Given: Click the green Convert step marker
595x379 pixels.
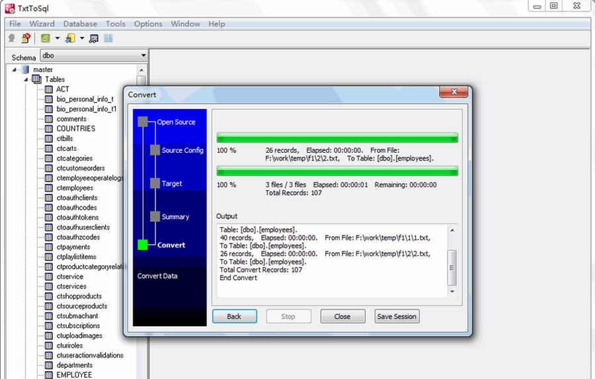Looking at the screenshot, I should [x=143, y=245].
